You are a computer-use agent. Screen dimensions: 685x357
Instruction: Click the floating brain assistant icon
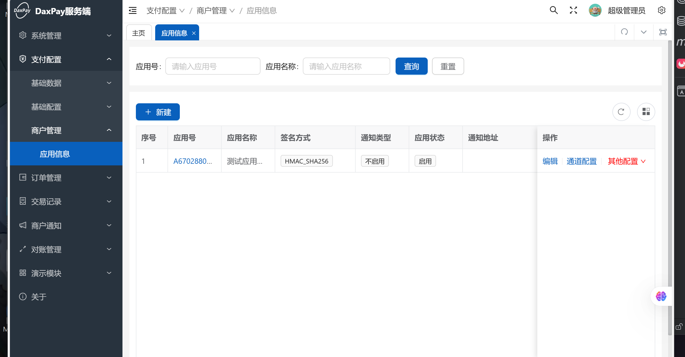pyautogui.click(x=661, y=296)
